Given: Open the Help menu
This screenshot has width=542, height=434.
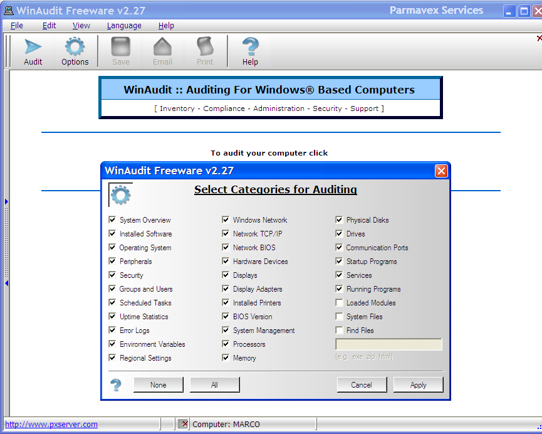Looking at the screenshot, I should coord(166,26).
